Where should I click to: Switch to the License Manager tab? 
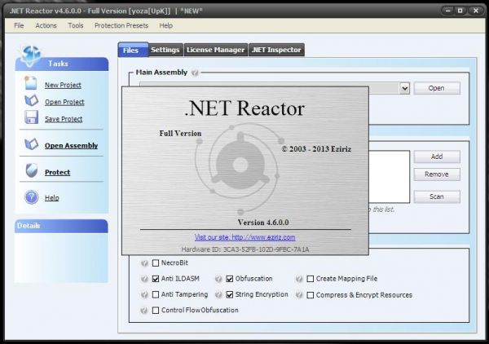[215, 50]
